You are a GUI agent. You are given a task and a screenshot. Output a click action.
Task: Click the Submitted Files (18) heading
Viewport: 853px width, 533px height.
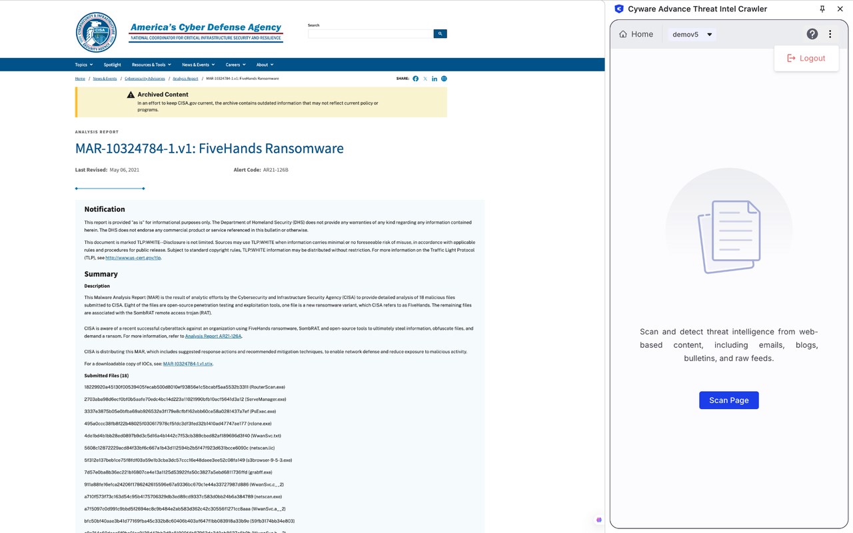(107, 376)
